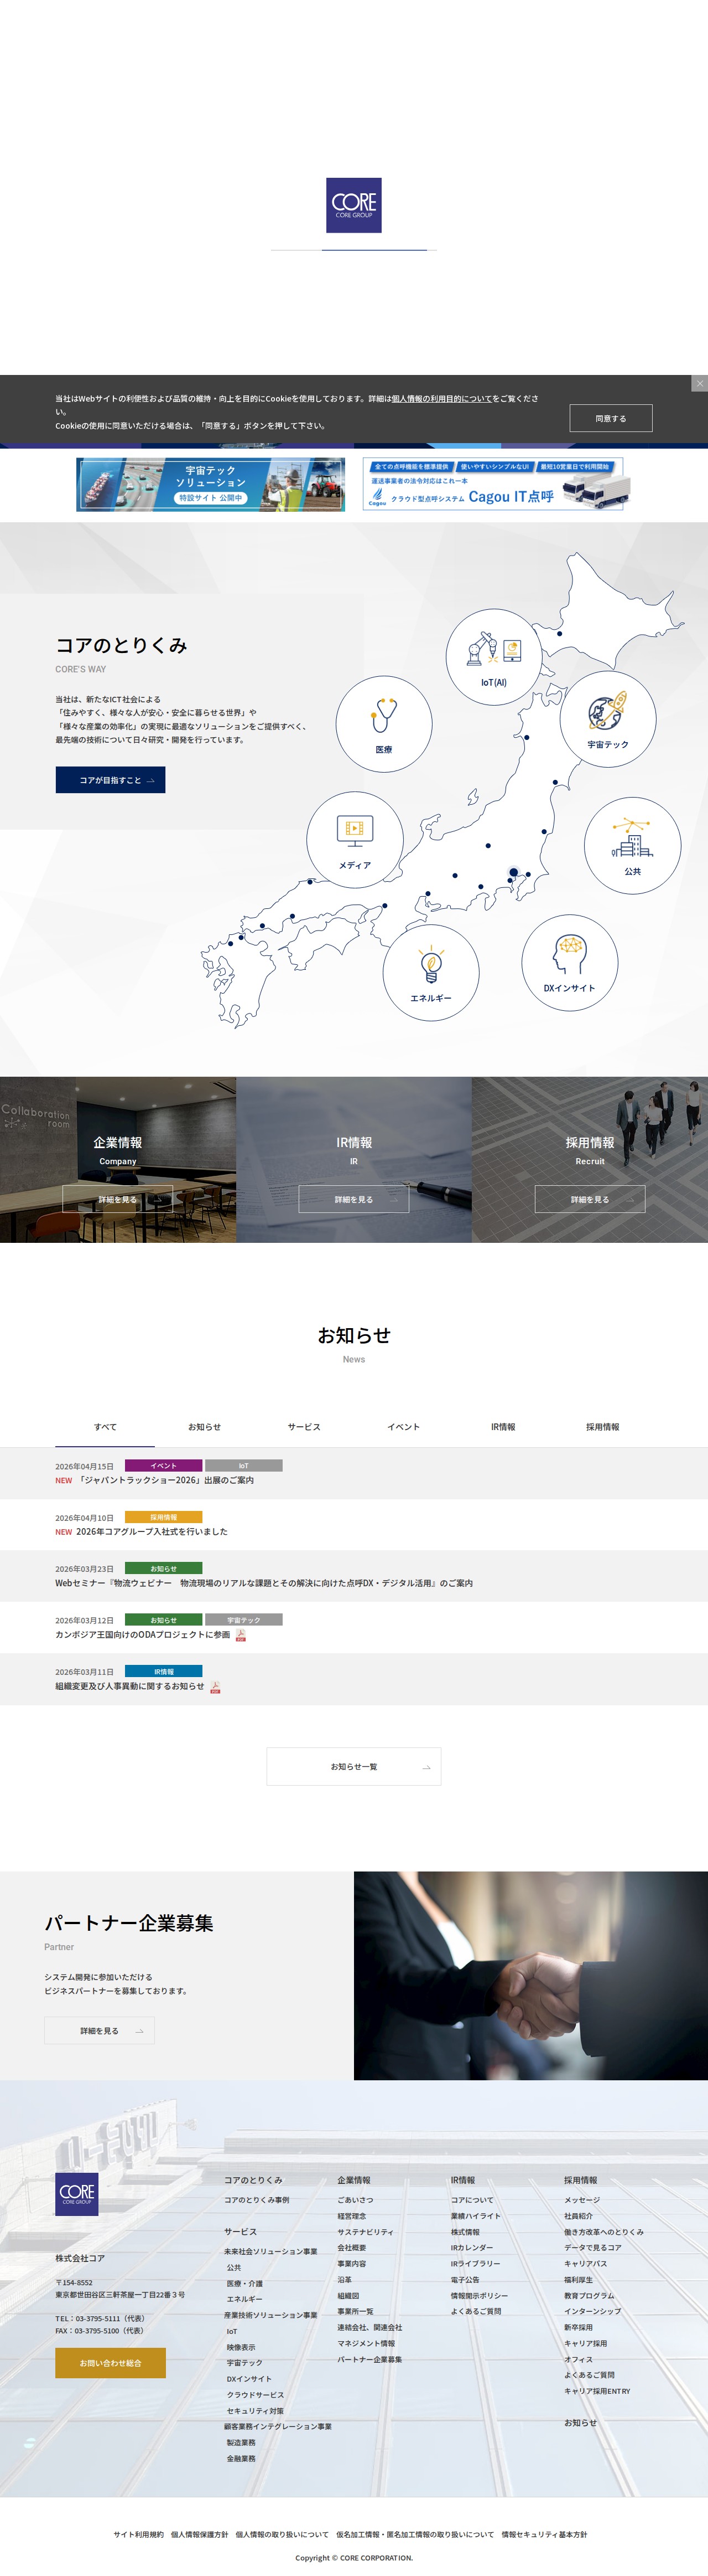The width and height of the screenshot is (708, 2576).
Task: Select the エネルギー lightbulb icon
Action: (430, 972)
